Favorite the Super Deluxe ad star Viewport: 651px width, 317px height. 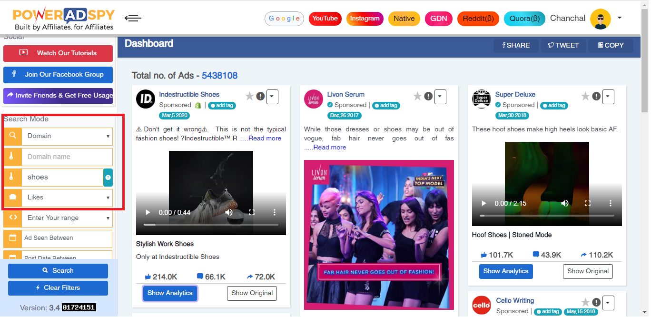(x=585, y=97)
